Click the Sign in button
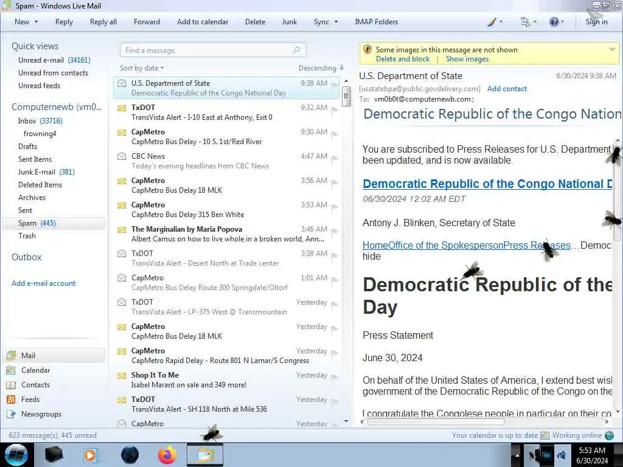 pyautogui.click(x=596, y=22)
